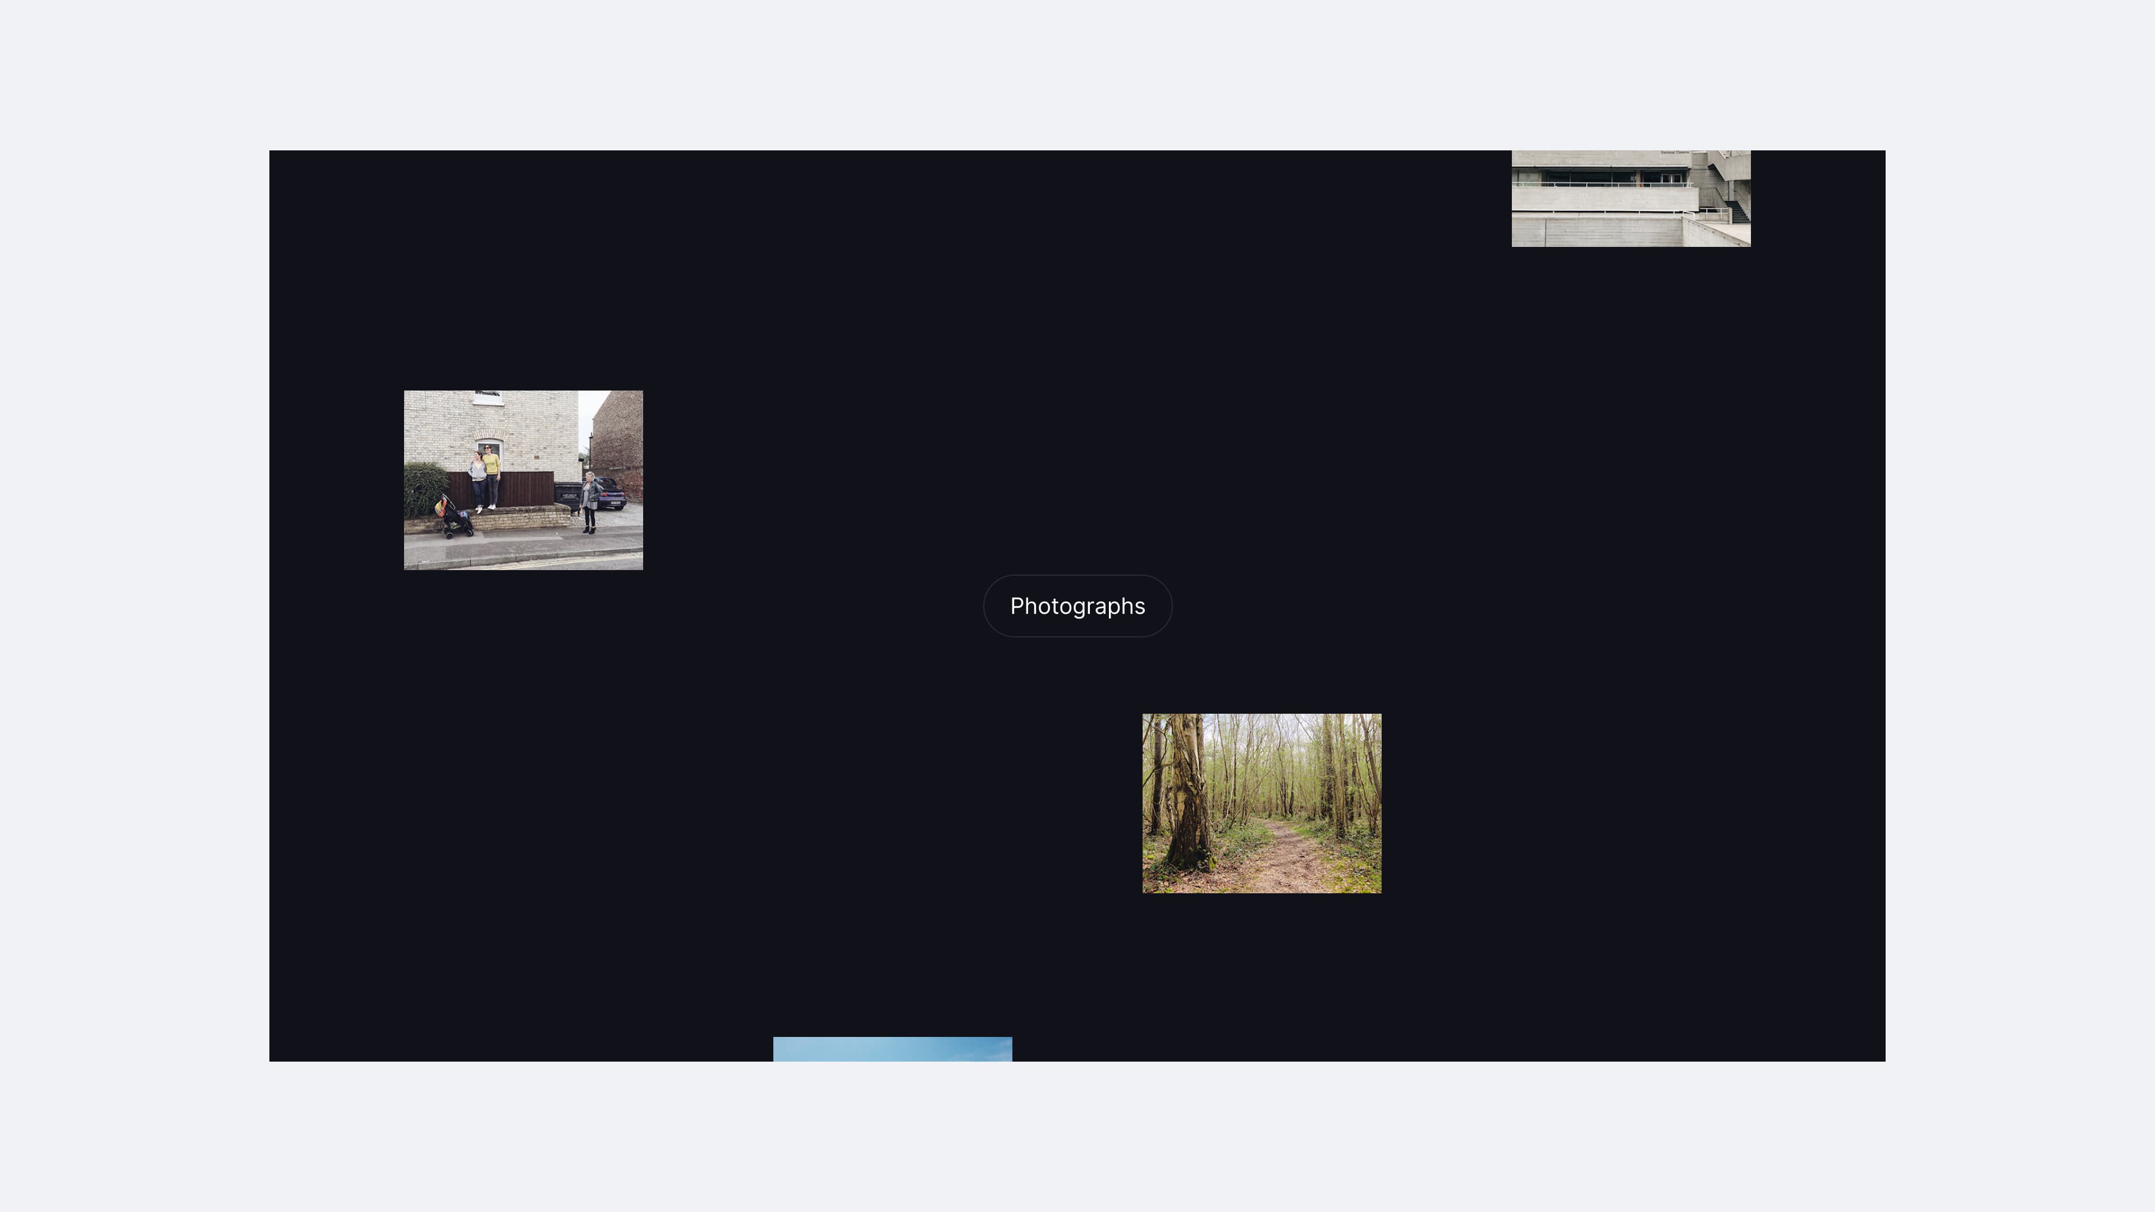Screen dimensions: 2155x1212
Task: Open the blue sky photograph at bottom
Action: tap(893, 1049)
